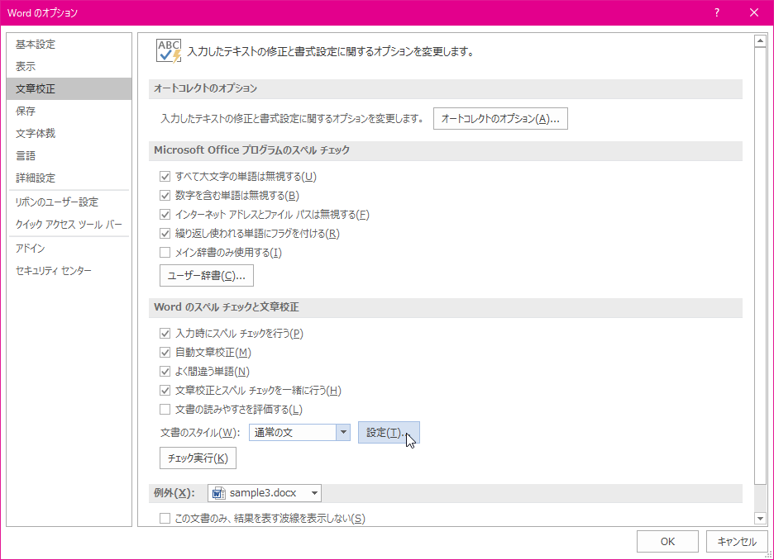Confirm with the OK button
This screenshot has width=774, height=560.
(x=667, y=541)
